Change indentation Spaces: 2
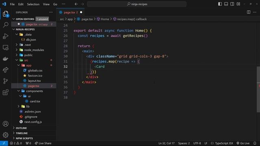The image size is (260, 146). (x=184, y=143)
